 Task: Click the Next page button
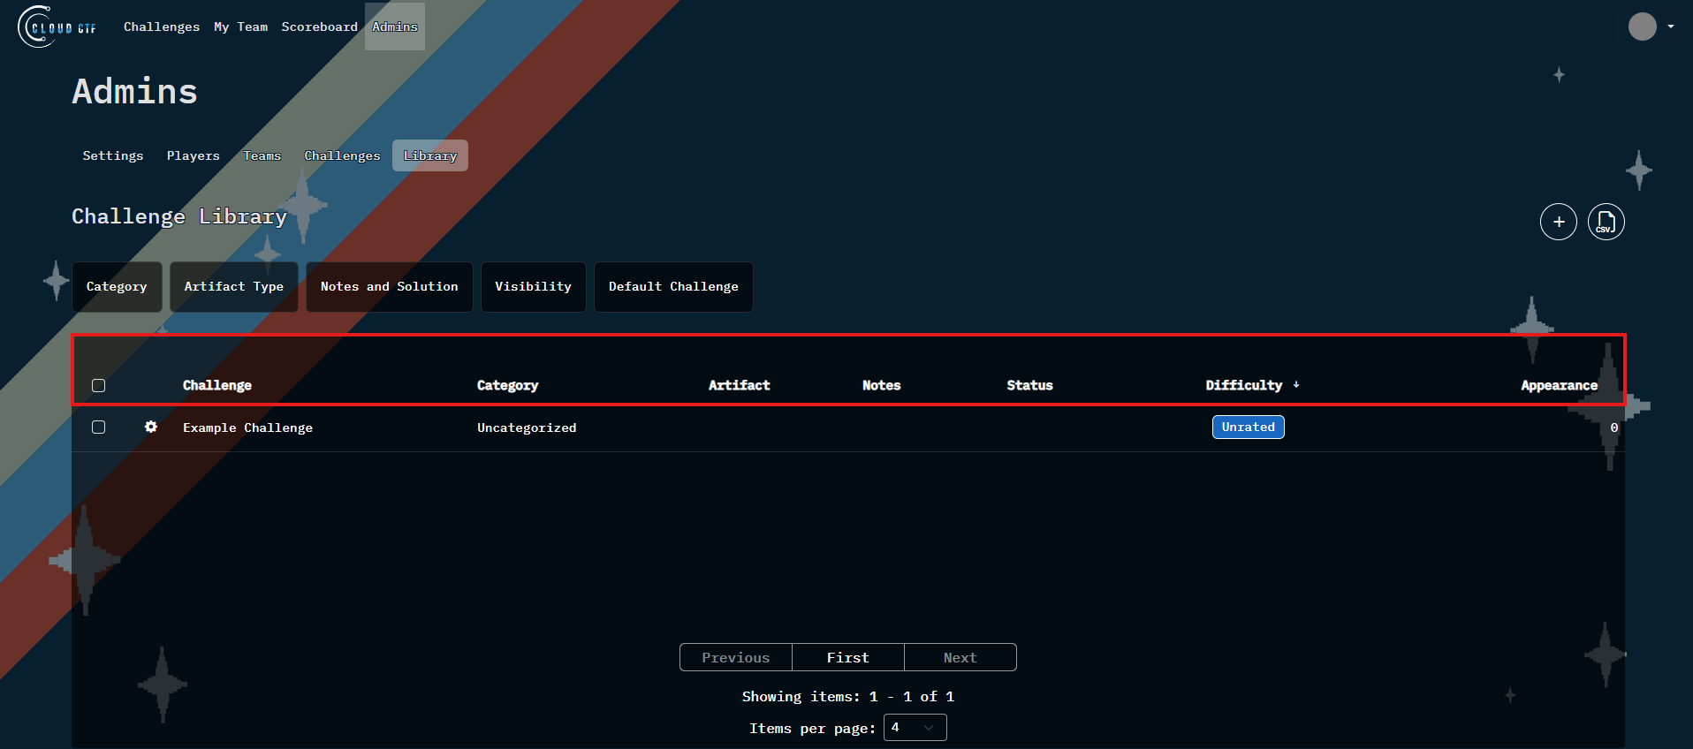(x=960, y=657)
